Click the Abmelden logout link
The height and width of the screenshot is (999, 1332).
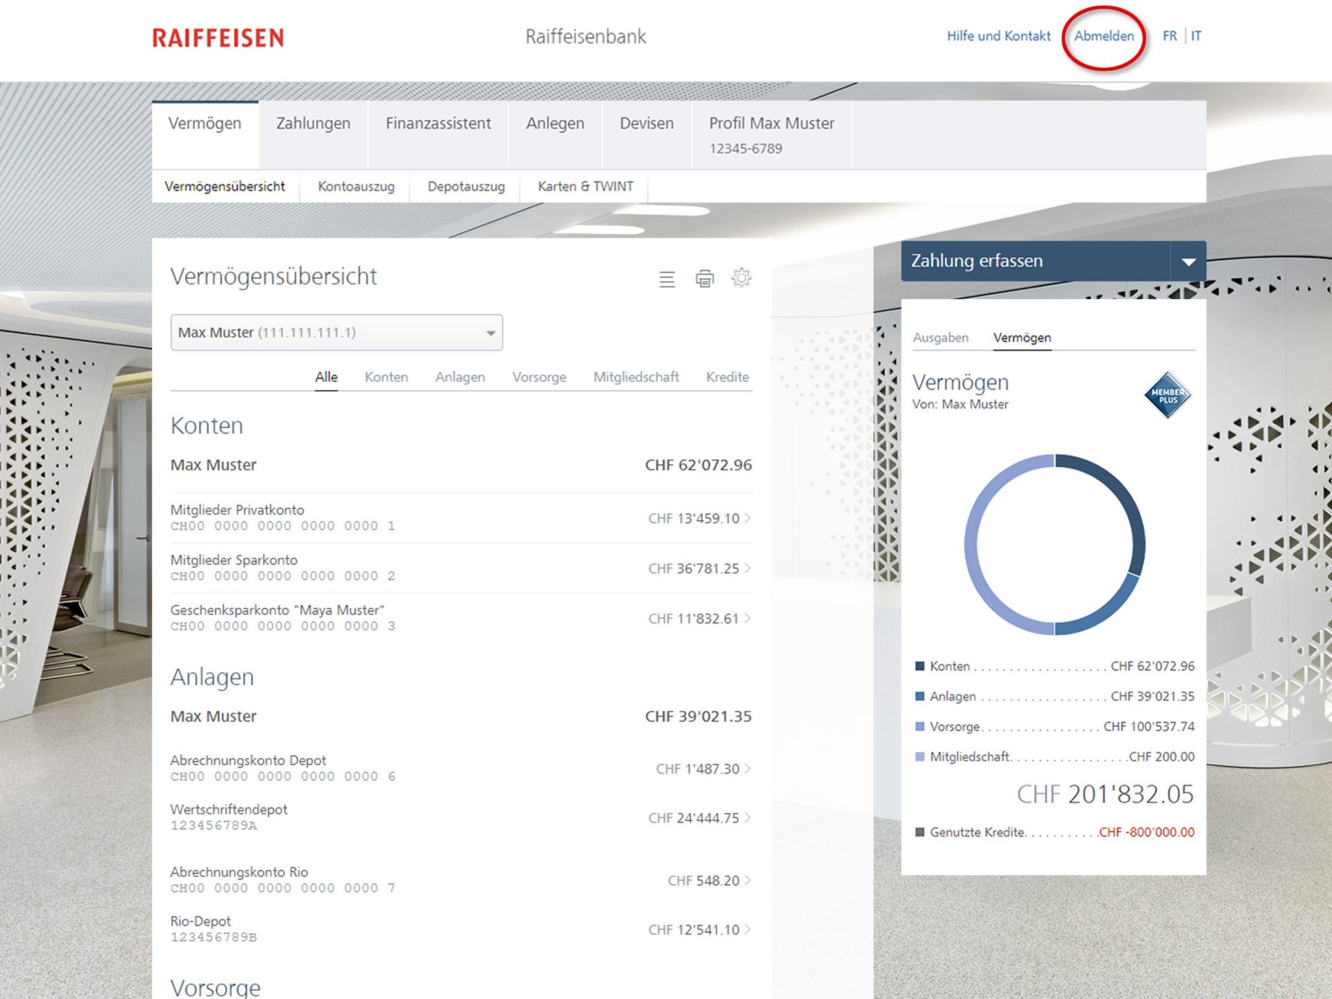click(1103, 36)
